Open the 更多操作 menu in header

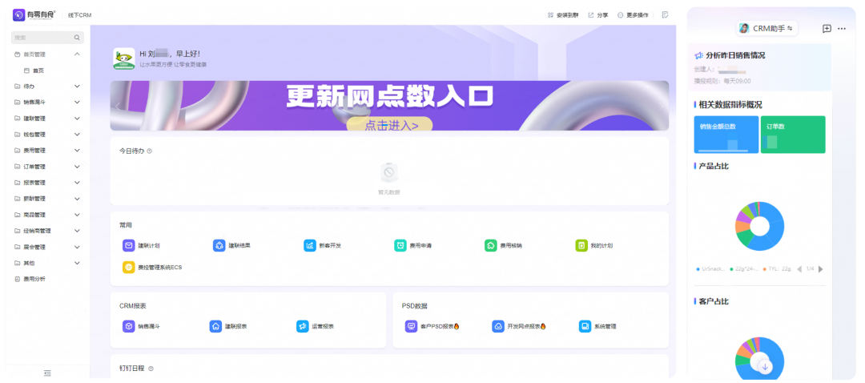point(633,15)
